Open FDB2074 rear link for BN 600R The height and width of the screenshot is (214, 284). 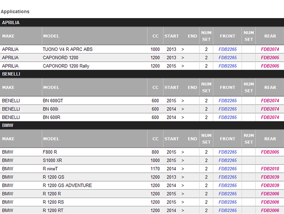270,117
